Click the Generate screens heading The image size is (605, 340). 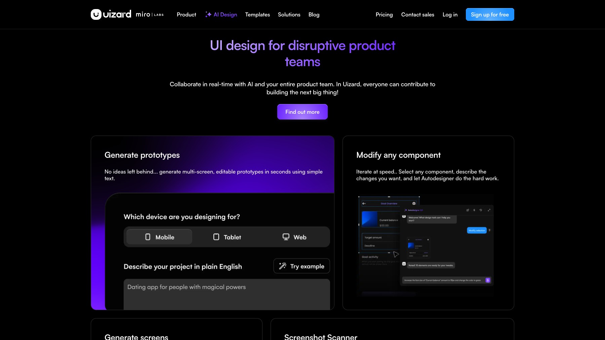[136, 337]
